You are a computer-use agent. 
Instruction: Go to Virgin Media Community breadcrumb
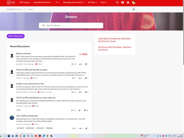tap(14, 9)
